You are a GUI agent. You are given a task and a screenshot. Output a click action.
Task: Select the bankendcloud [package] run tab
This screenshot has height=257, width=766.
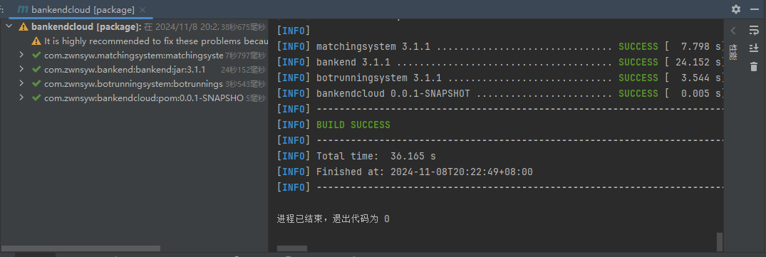(x=82, y=10)
